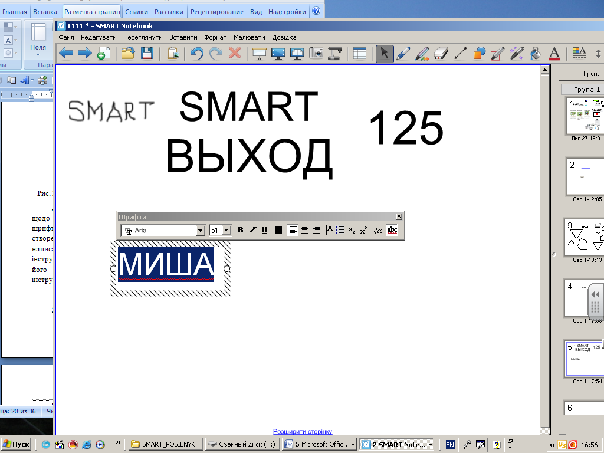This screenshot has width=604, height=453.
Task: Go to previous page with blue back arrow
Action: 66,53
